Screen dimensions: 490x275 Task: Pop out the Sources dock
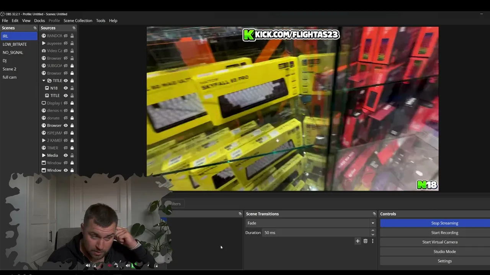pyautogui.click(x=74, y=28)
